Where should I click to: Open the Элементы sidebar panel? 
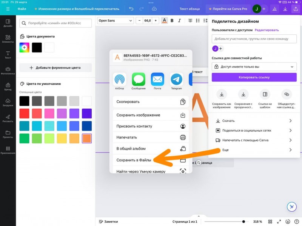pos(8,39)
